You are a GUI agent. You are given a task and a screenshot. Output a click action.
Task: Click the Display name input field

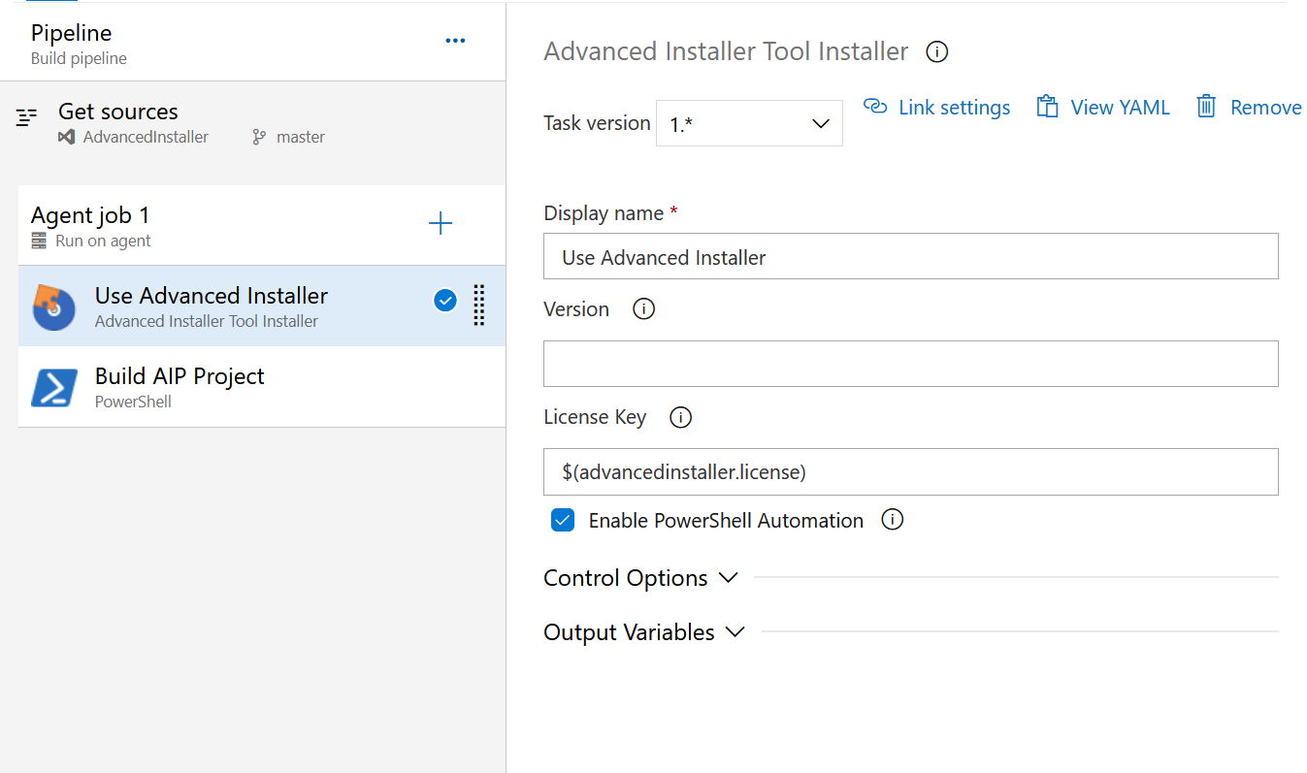pyautogui.click(x=911, y=256)
